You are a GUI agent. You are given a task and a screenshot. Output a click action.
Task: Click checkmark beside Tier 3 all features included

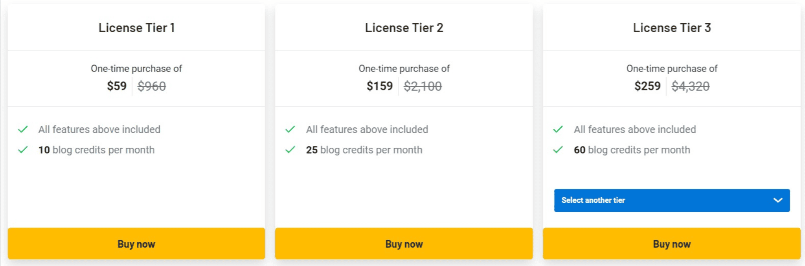(x=558, y=129)
